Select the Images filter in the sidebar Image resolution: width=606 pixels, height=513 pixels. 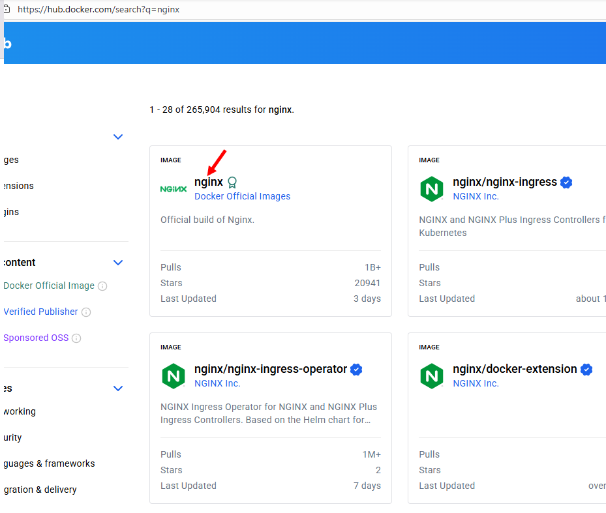click(11, 160)
